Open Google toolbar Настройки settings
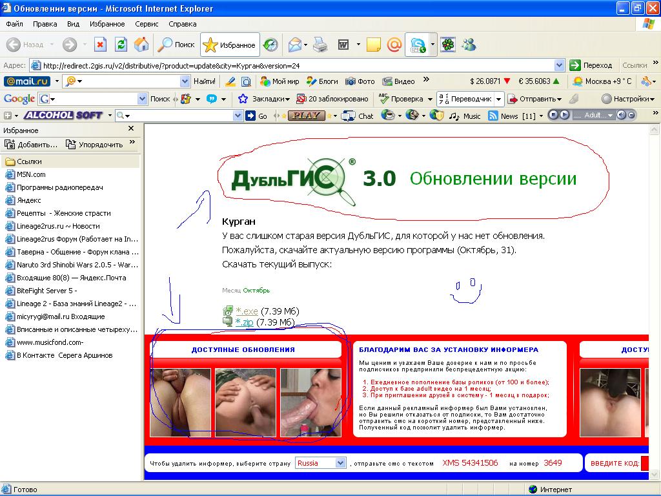The height and width of the screenshot is (496, 661). (628, 99)
